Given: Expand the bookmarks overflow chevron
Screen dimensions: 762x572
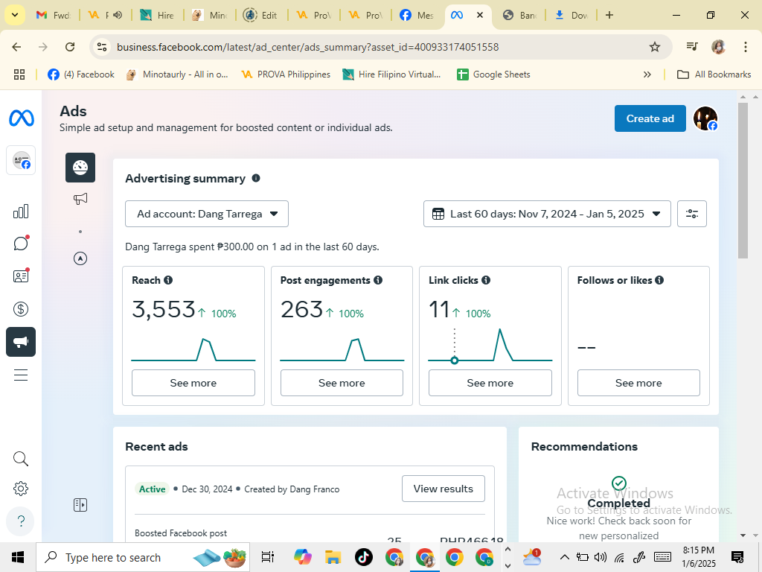Looking at the screenshot, I should point(647,74).
